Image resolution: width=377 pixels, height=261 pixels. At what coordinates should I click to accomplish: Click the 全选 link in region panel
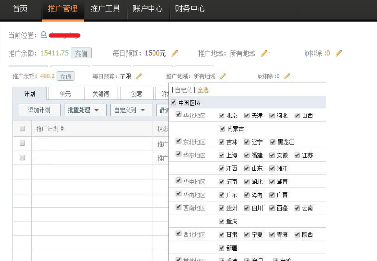[x=203, y=90]
